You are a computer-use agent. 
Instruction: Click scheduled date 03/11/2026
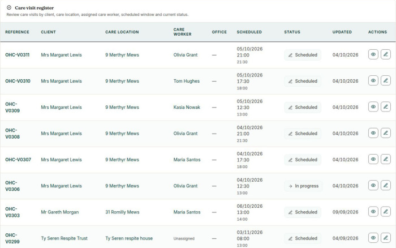pos(249,232)
